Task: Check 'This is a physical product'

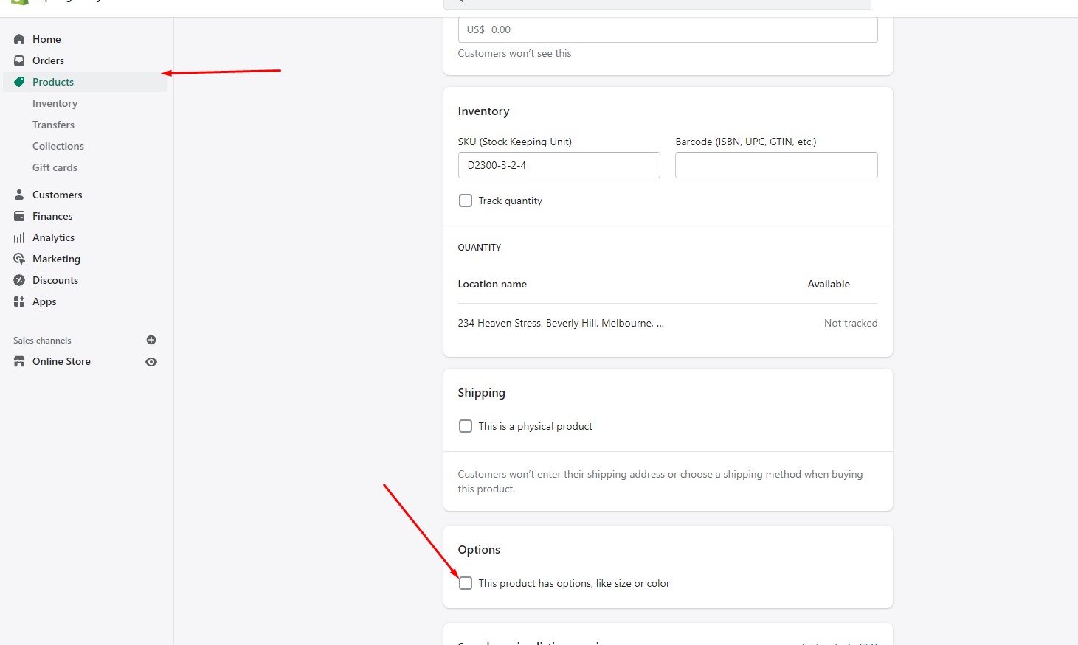Action: [x=466, y=426]
